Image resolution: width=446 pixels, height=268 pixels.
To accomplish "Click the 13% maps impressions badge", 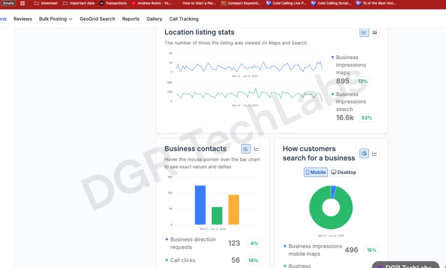I will [x=363, y=81].
